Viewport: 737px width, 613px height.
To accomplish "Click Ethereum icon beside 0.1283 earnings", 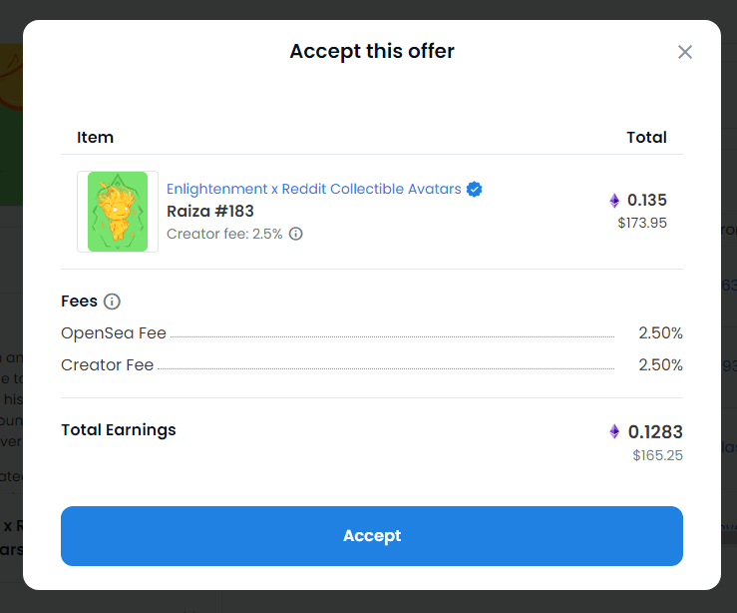I will [x=614, y=431].
